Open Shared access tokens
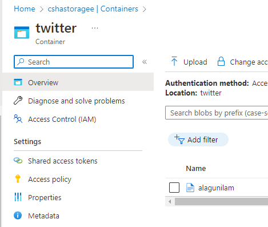 pyautogui.click(x=63, y=161)
